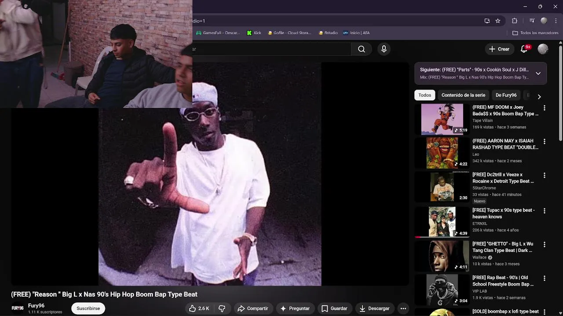The image size is (563, 316).
Task: Open browser media controls icon
Action: tap(532, 21)
